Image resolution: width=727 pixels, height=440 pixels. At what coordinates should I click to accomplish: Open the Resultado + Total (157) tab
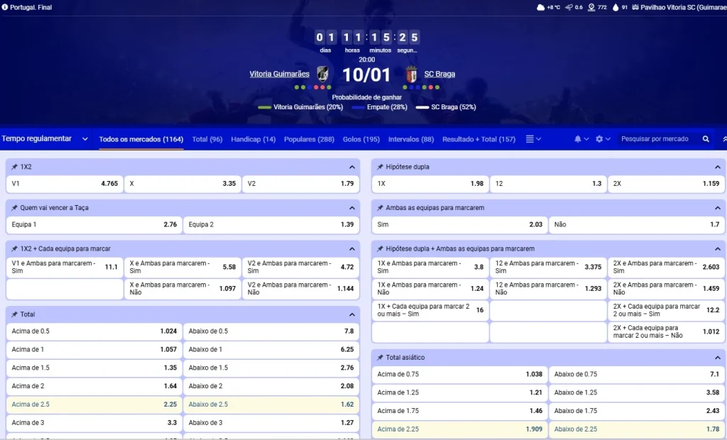click(x=479, y=139)
